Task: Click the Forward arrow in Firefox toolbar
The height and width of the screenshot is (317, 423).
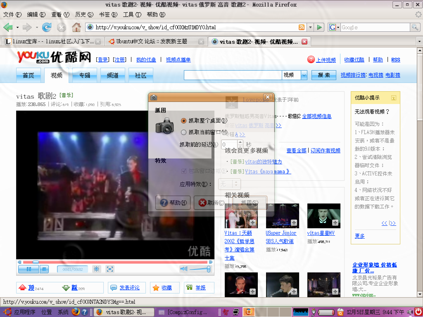Action: coord(27,27)
